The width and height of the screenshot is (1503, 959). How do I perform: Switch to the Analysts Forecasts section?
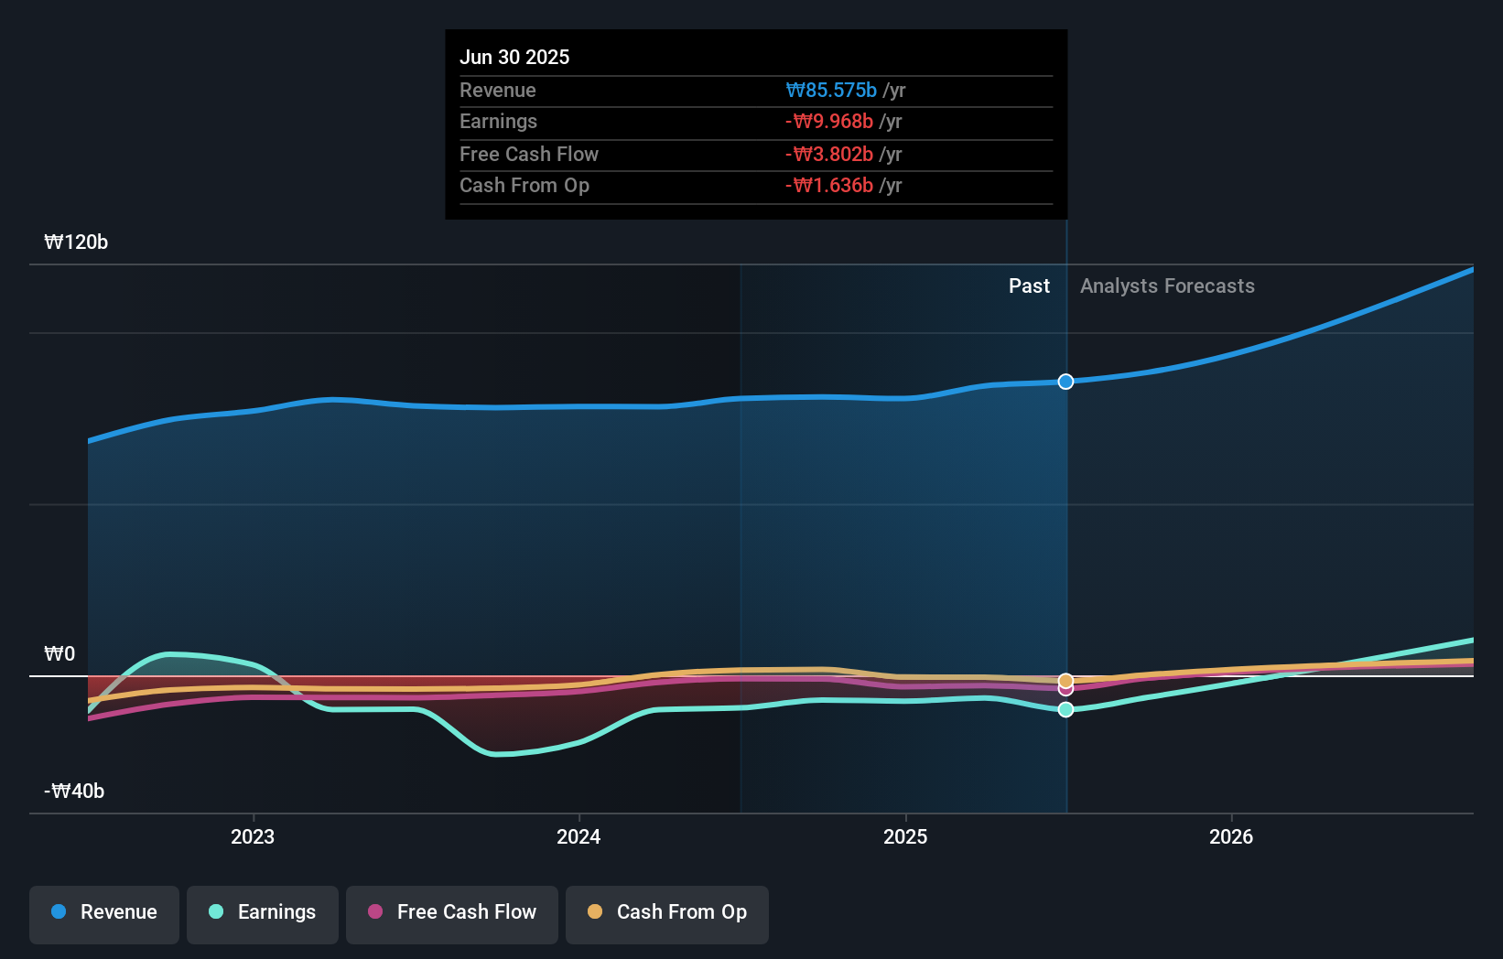(x=1167, y=286)
